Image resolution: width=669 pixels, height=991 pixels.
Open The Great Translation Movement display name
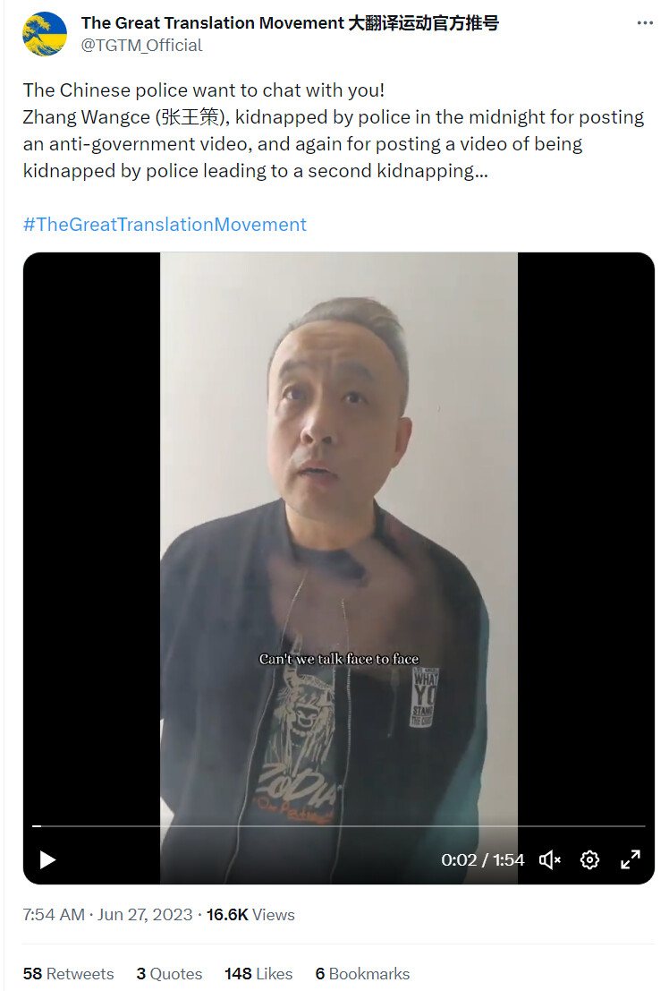point(290,22)
